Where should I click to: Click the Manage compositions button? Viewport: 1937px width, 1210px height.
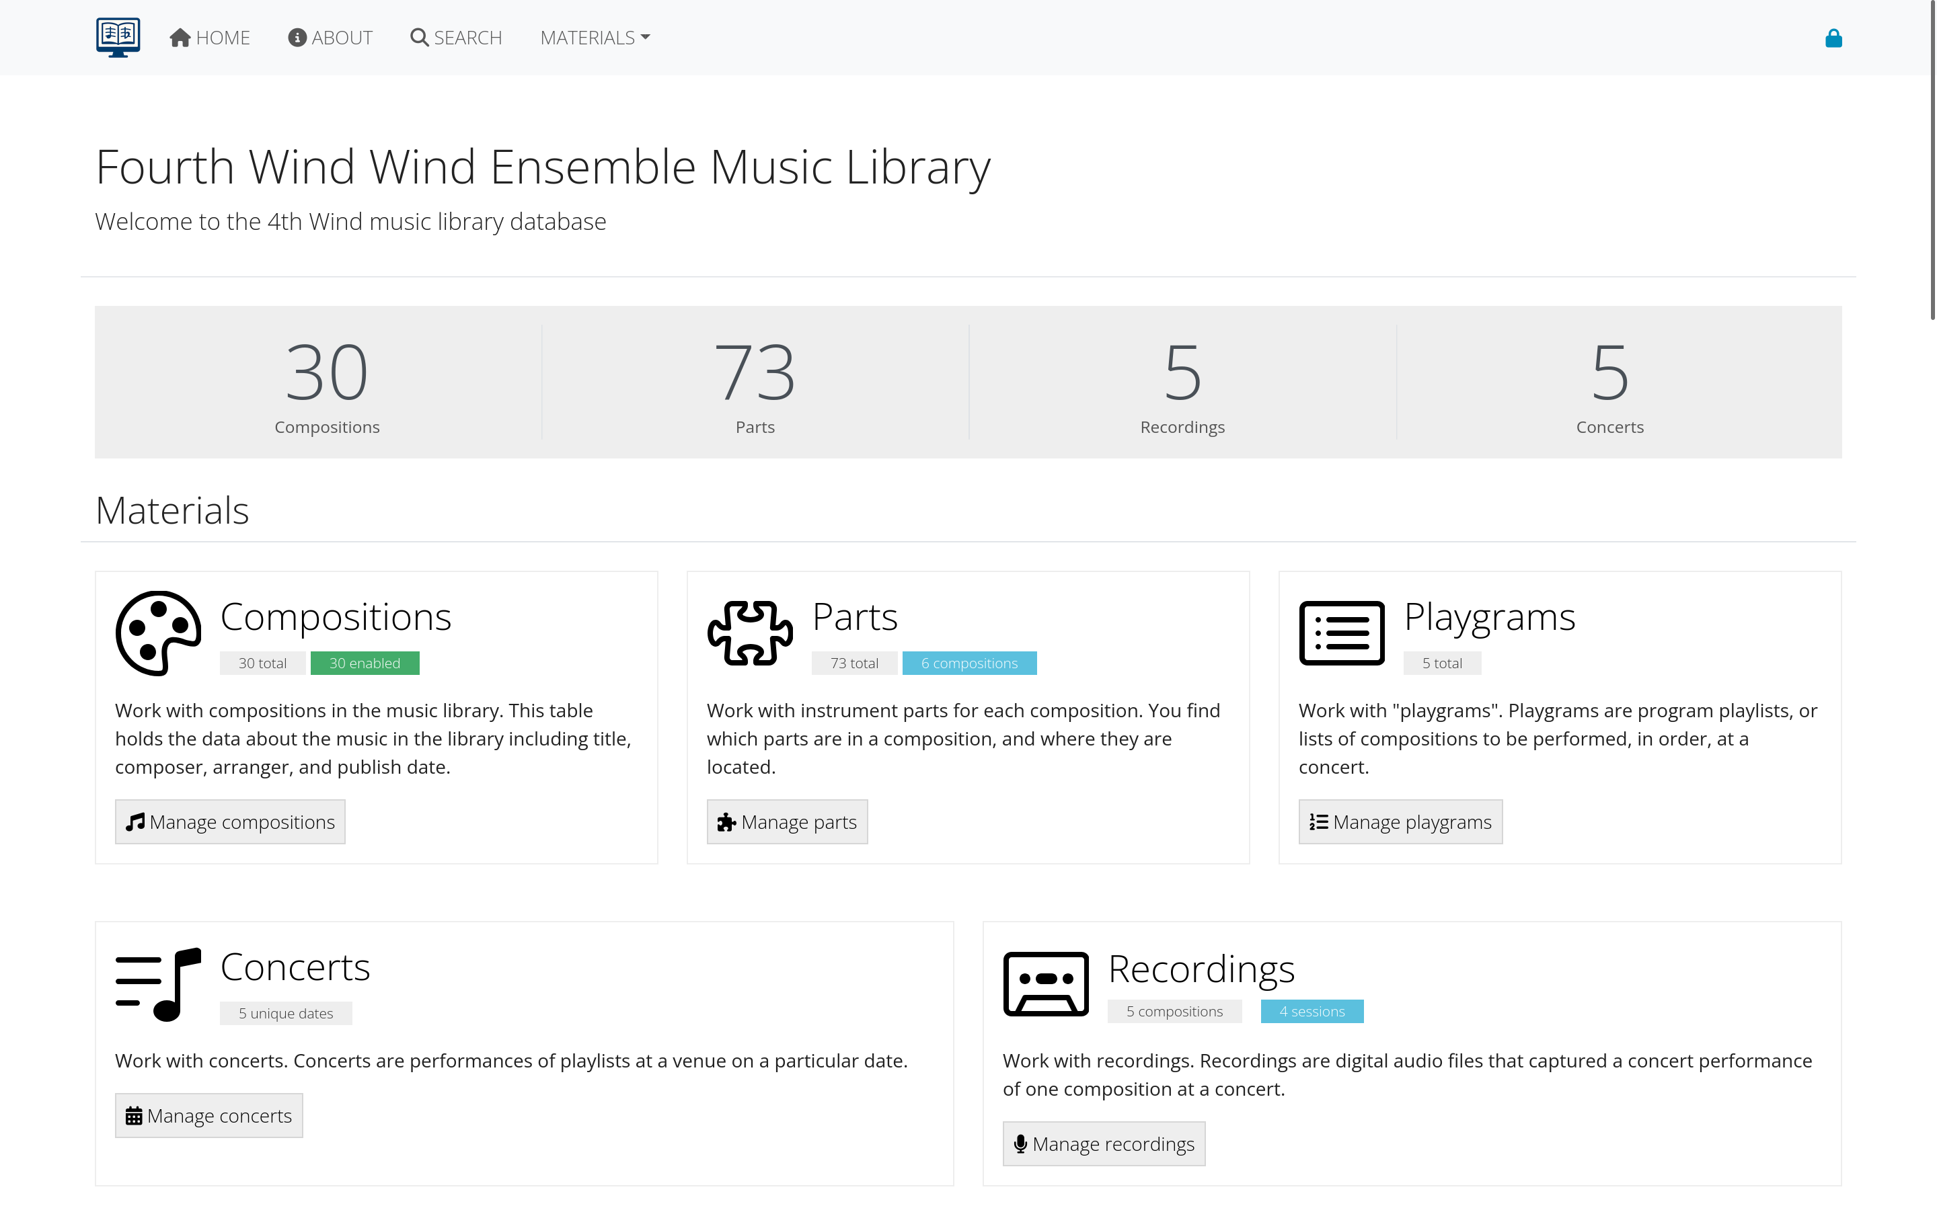[230, 821]
